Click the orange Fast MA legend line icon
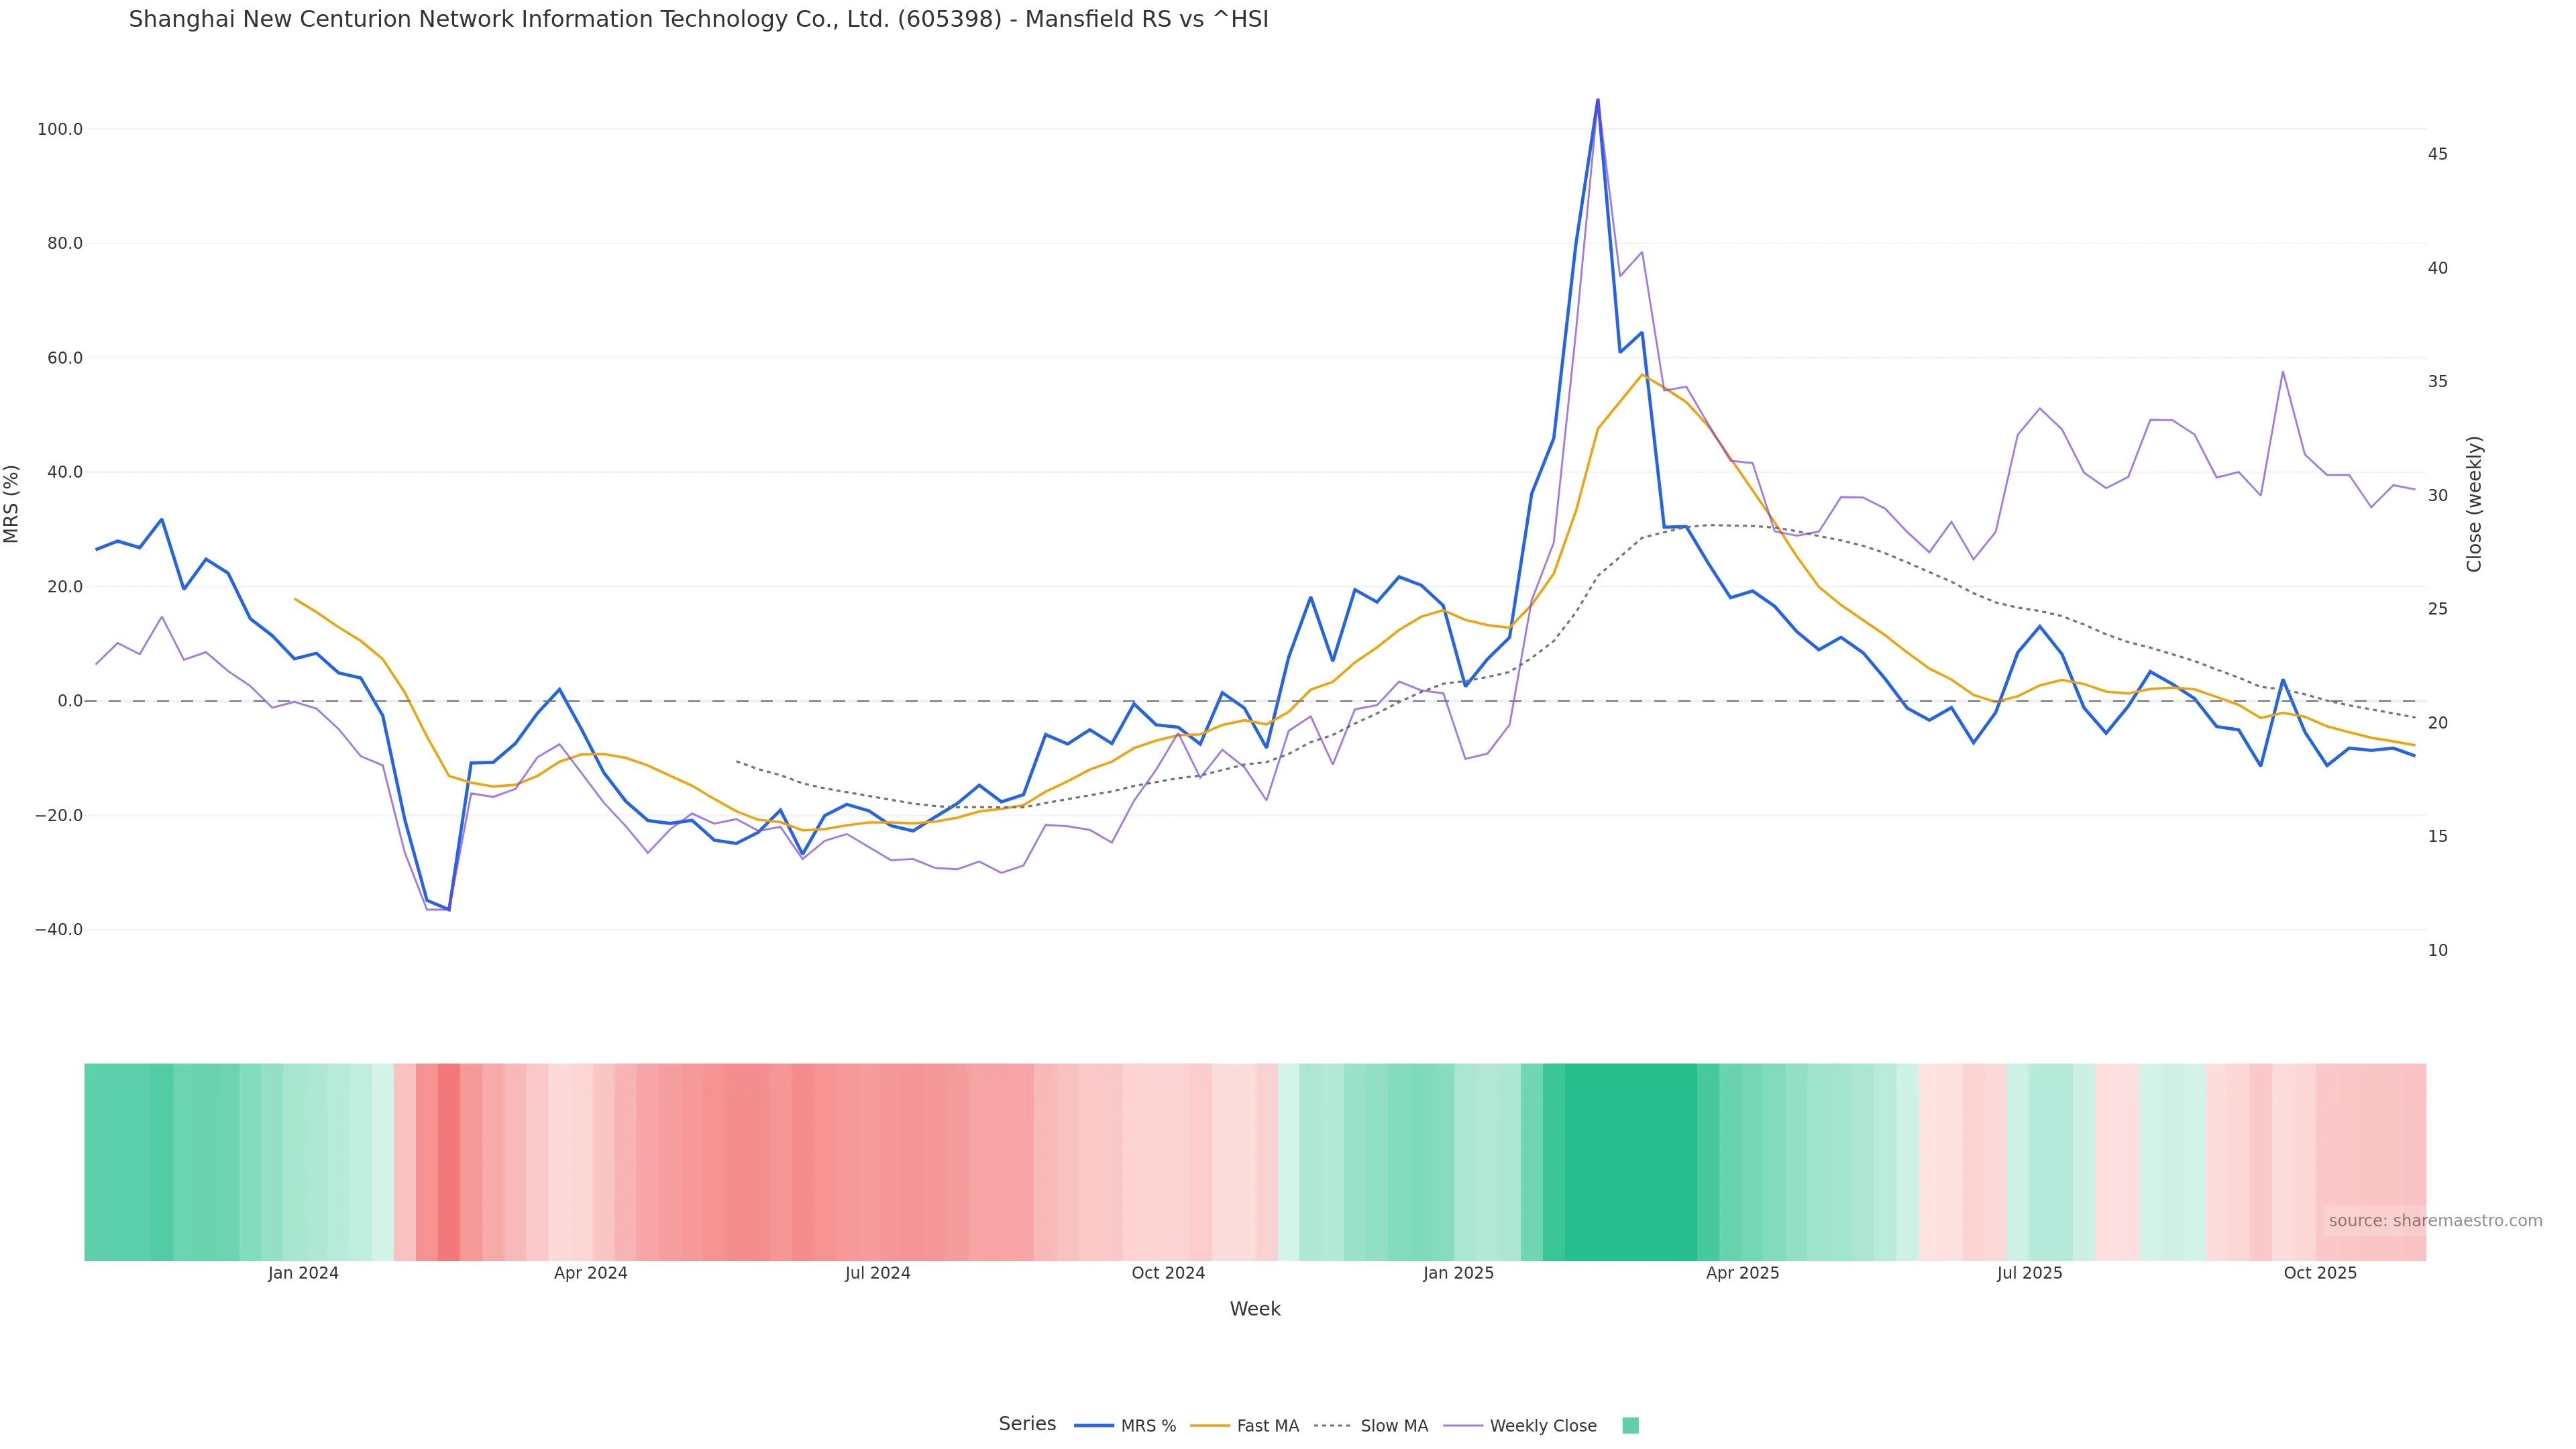 pos(1210,1426)
